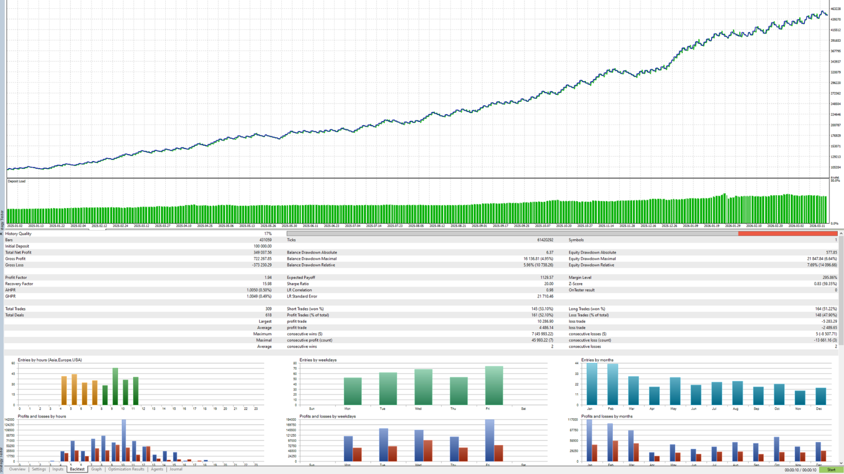This screenshot has height=474, width=844.
Task: Click the Friday bar in Entries by weekdays
Action: pos(494,385)
